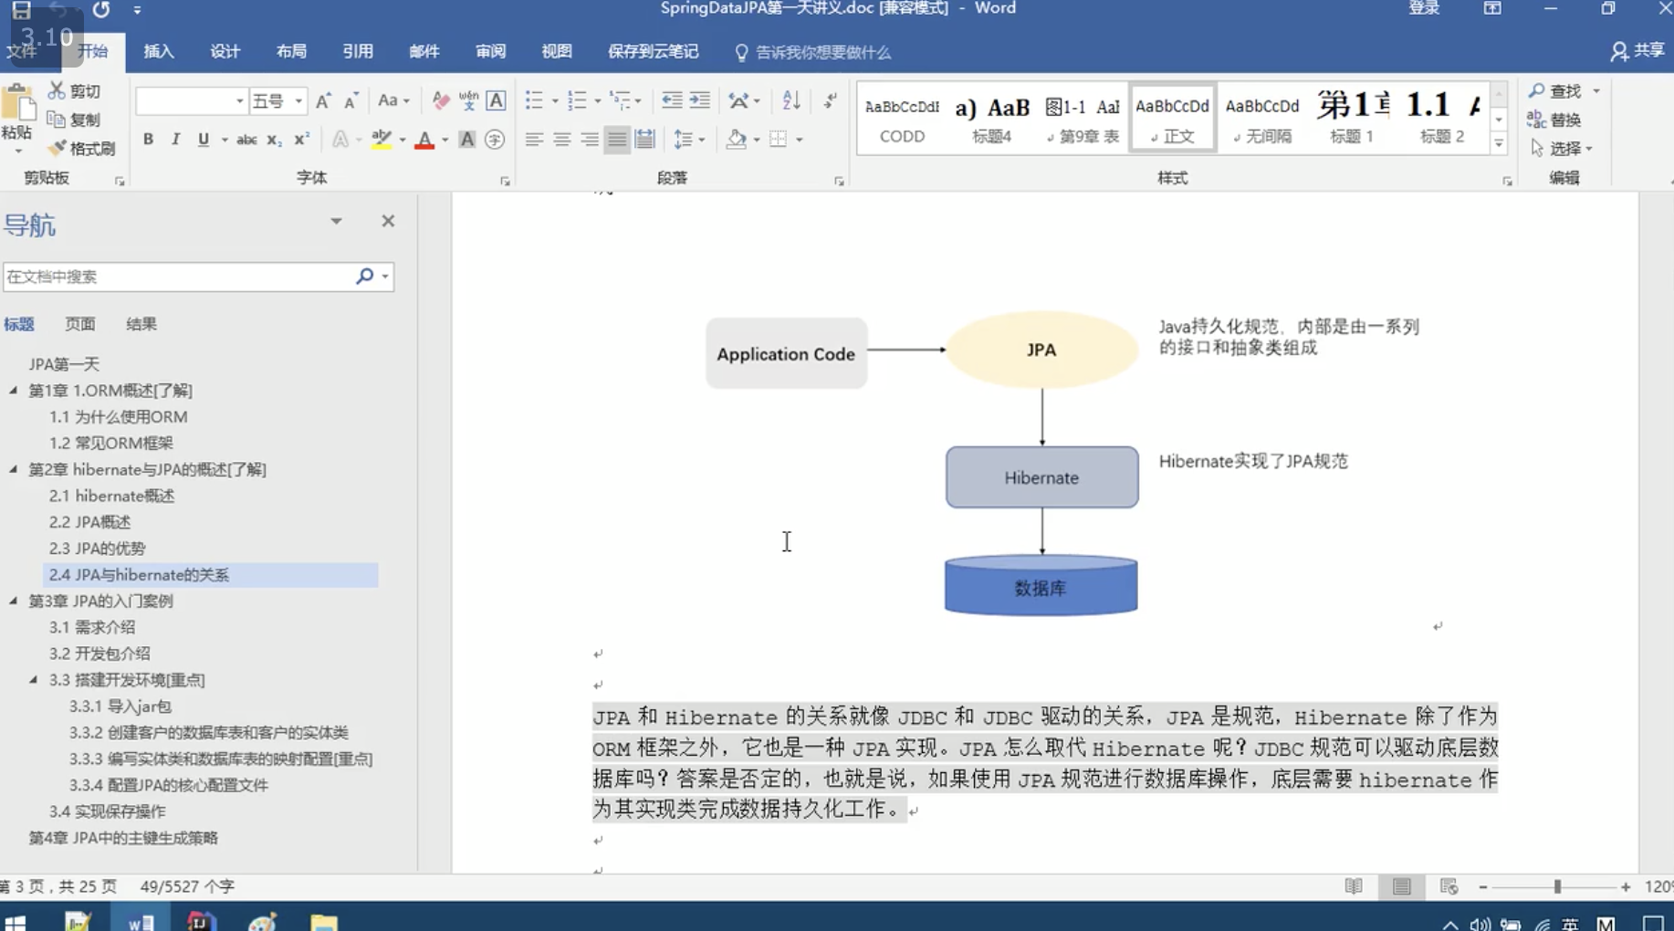This screenshot has width=1674, height=931.
Task: Switch navigation pane to 页面 tab
Action: click(x=80, y=324)
